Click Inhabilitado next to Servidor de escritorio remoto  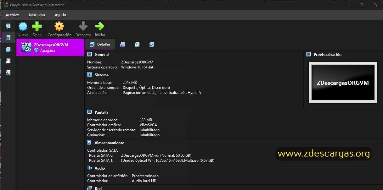[x=149, y=130]
